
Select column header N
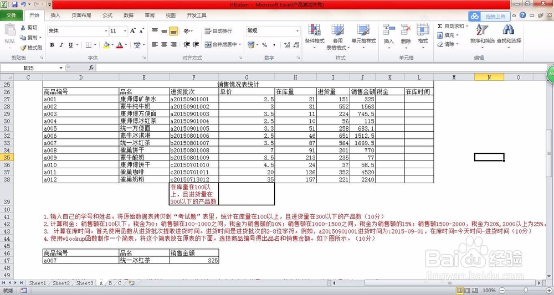[489, 77]
